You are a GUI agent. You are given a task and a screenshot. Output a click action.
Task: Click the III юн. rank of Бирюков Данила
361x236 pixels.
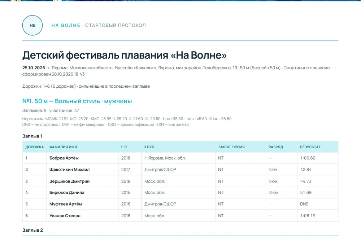point(274,192)
